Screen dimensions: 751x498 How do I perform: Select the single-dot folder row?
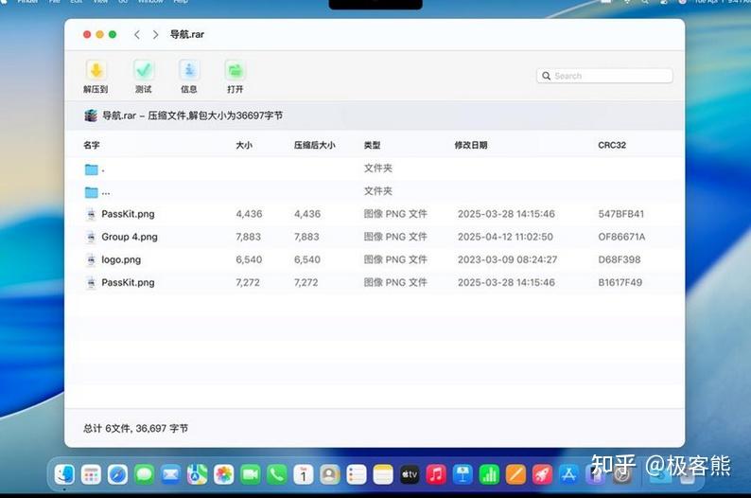(x=374, y=169)
